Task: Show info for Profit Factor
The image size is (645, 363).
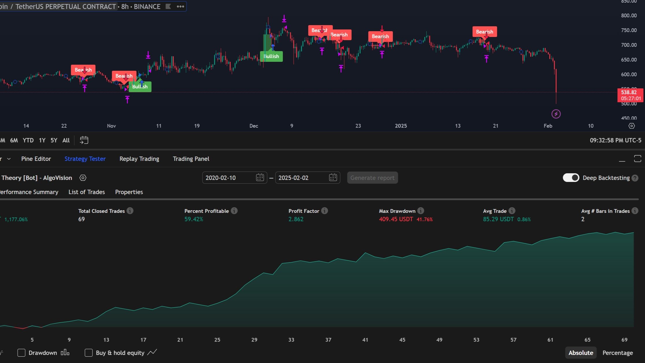Action: (325, 211)
